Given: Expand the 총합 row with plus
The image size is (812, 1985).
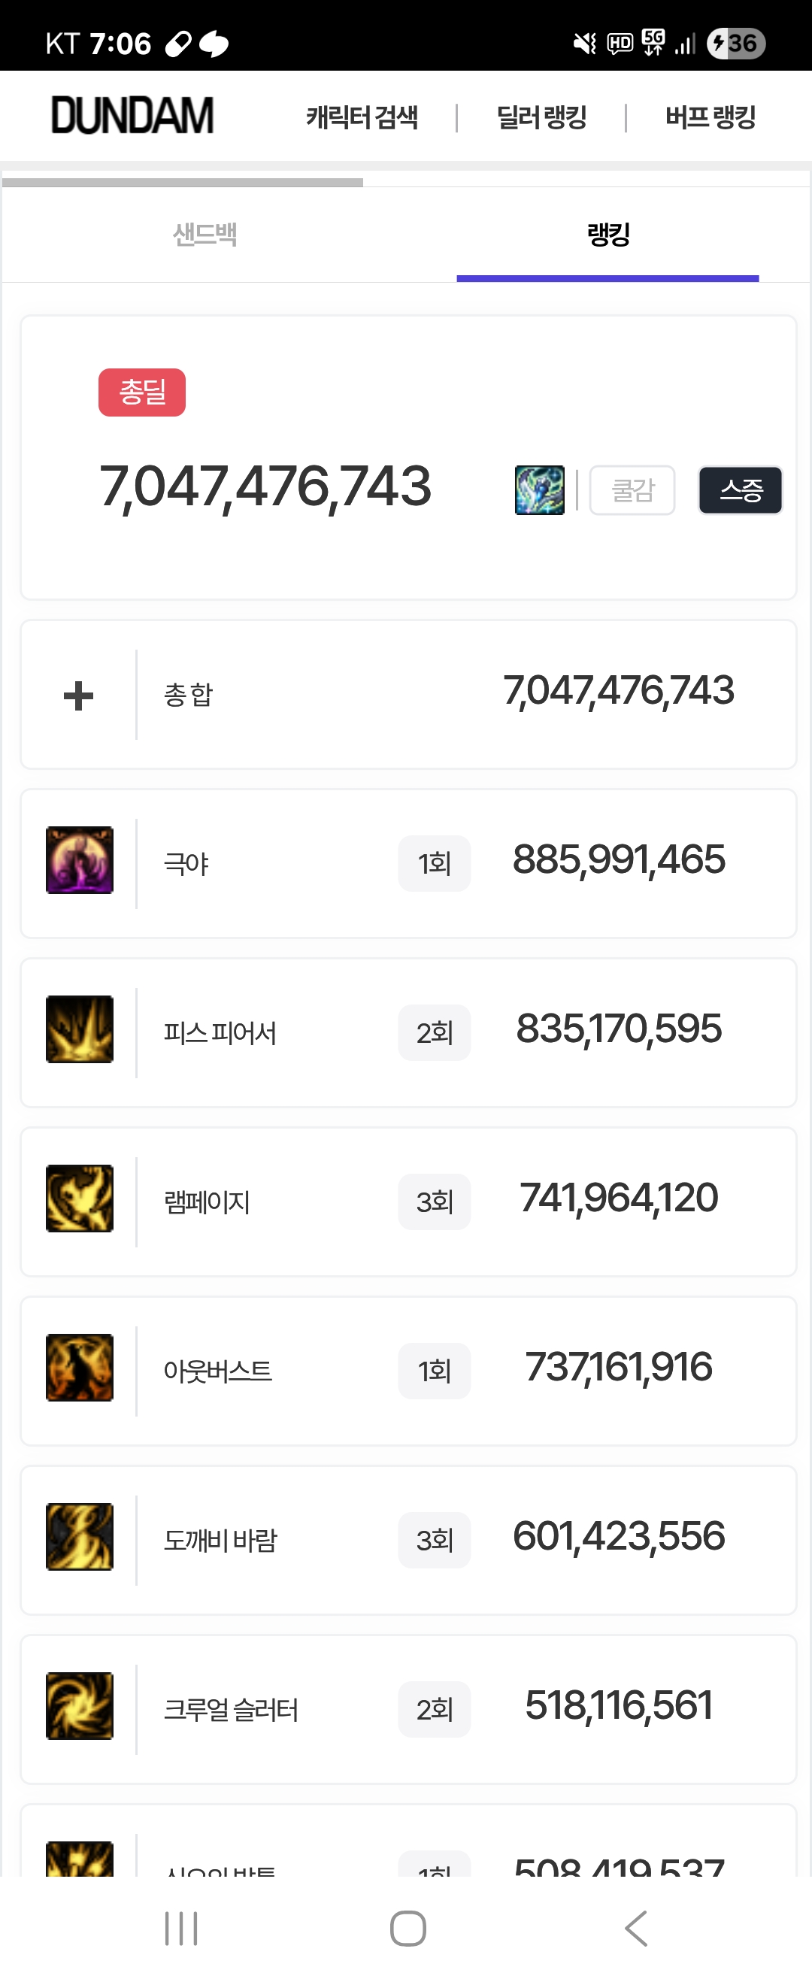Looking at the screenshot, I should (x=79, y=696).
